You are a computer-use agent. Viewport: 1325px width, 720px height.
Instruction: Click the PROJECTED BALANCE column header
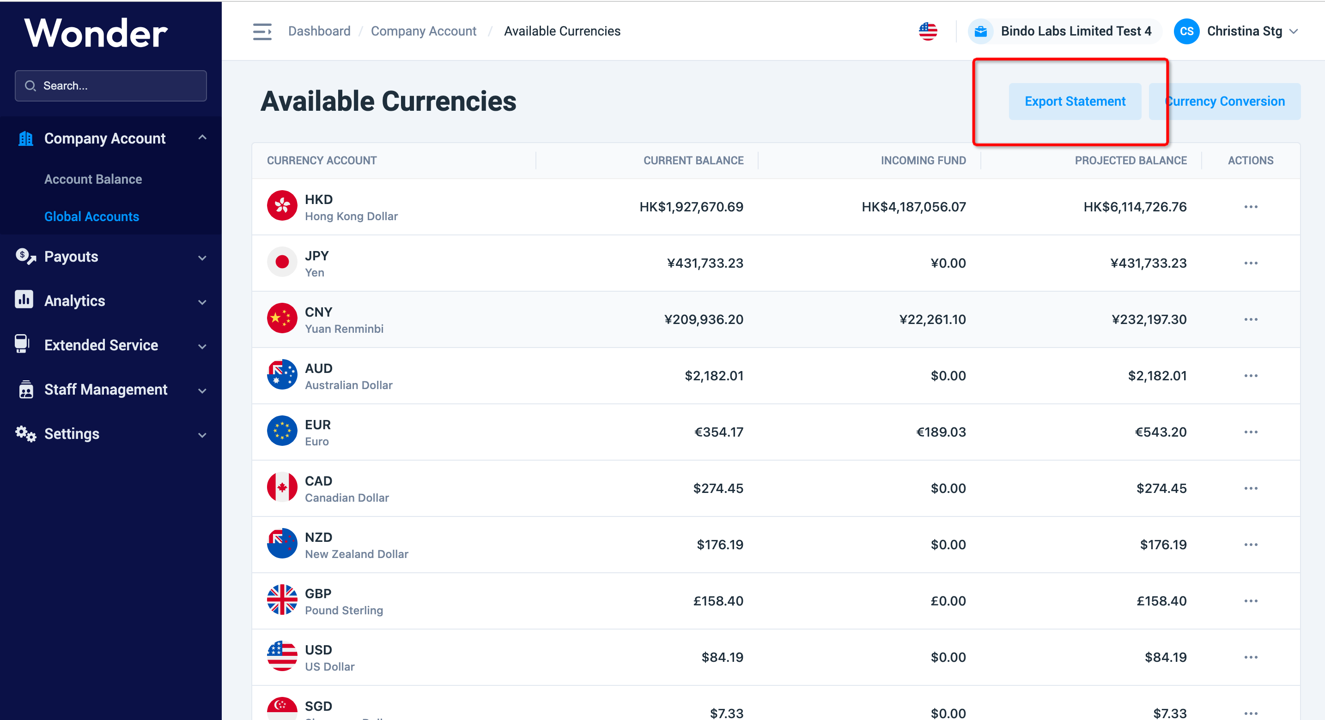[1131, 160]
